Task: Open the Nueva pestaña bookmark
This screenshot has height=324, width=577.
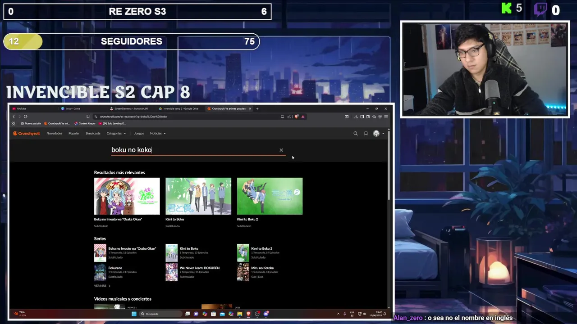Action: click(x=31, y=123)
